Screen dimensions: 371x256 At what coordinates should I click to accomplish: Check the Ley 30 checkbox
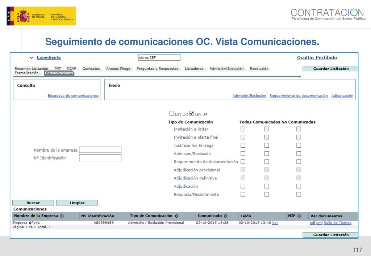(x=172, y=113)
